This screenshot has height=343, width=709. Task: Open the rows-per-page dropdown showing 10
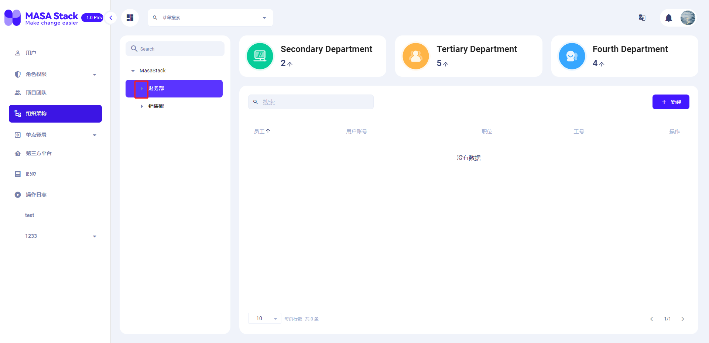(x=265, y=318)
